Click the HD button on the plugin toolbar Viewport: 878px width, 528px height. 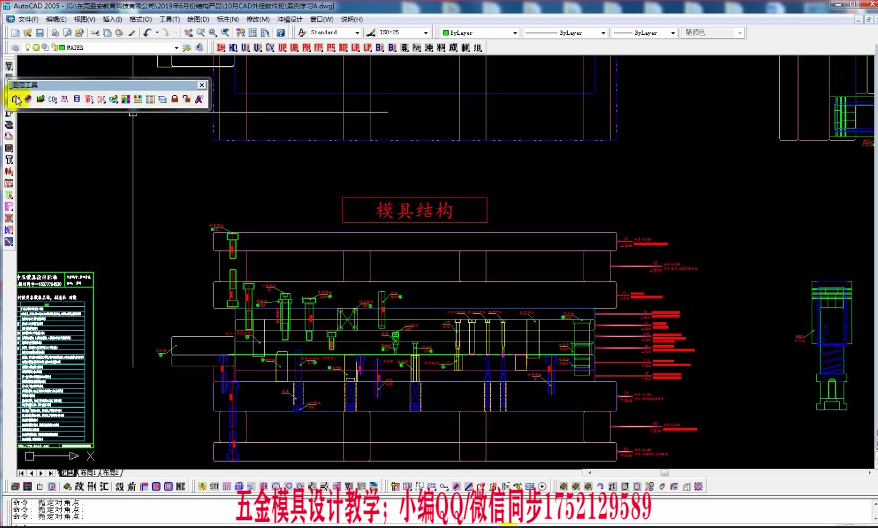232,47
